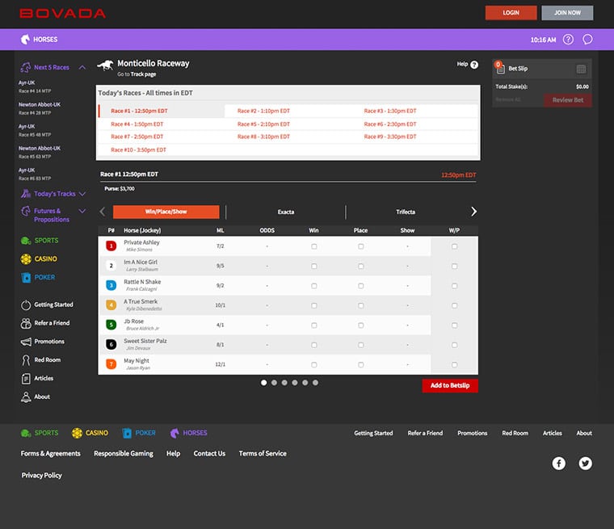
Task: Select Race #5 - 2:10pm EDT
Action: click(263, 124)
